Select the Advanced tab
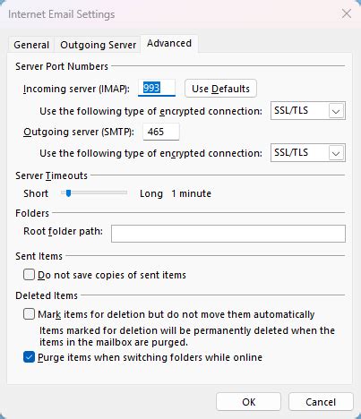The height and width of the screenshot is (419, 361). [169, 44]
